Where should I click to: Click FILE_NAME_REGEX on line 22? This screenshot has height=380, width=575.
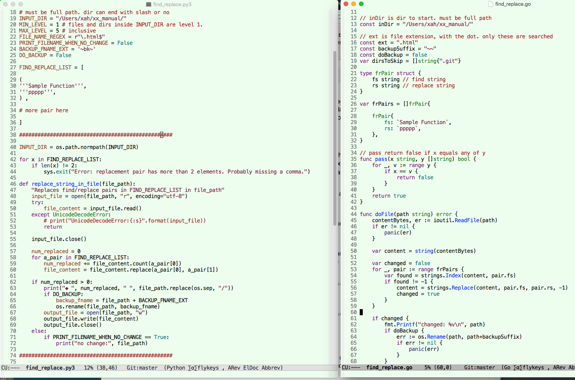point(42,37)
